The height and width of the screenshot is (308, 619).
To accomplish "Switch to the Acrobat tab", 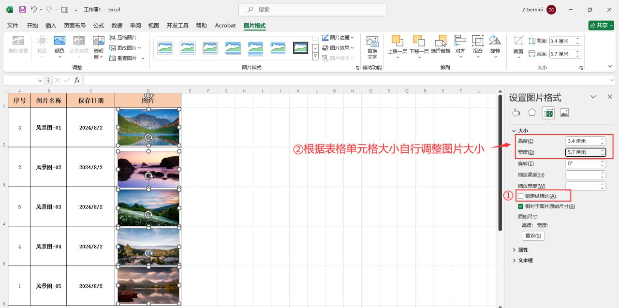I will [x=225, y=26].
